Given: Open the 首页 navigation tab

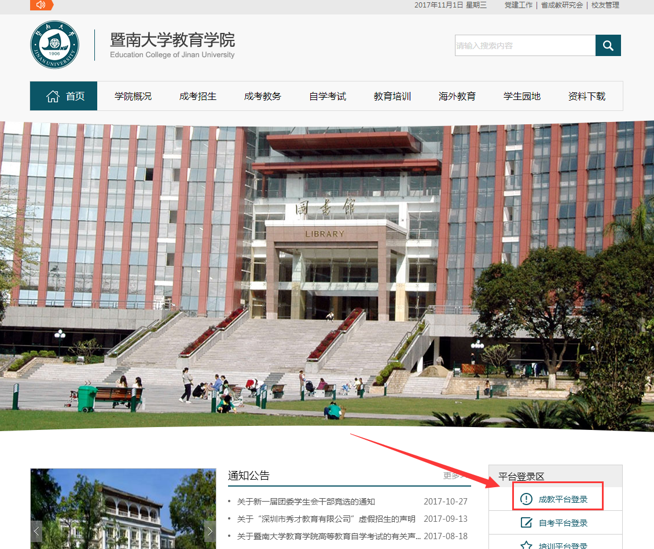Looking at the screenshot, I should pos(64,96).
